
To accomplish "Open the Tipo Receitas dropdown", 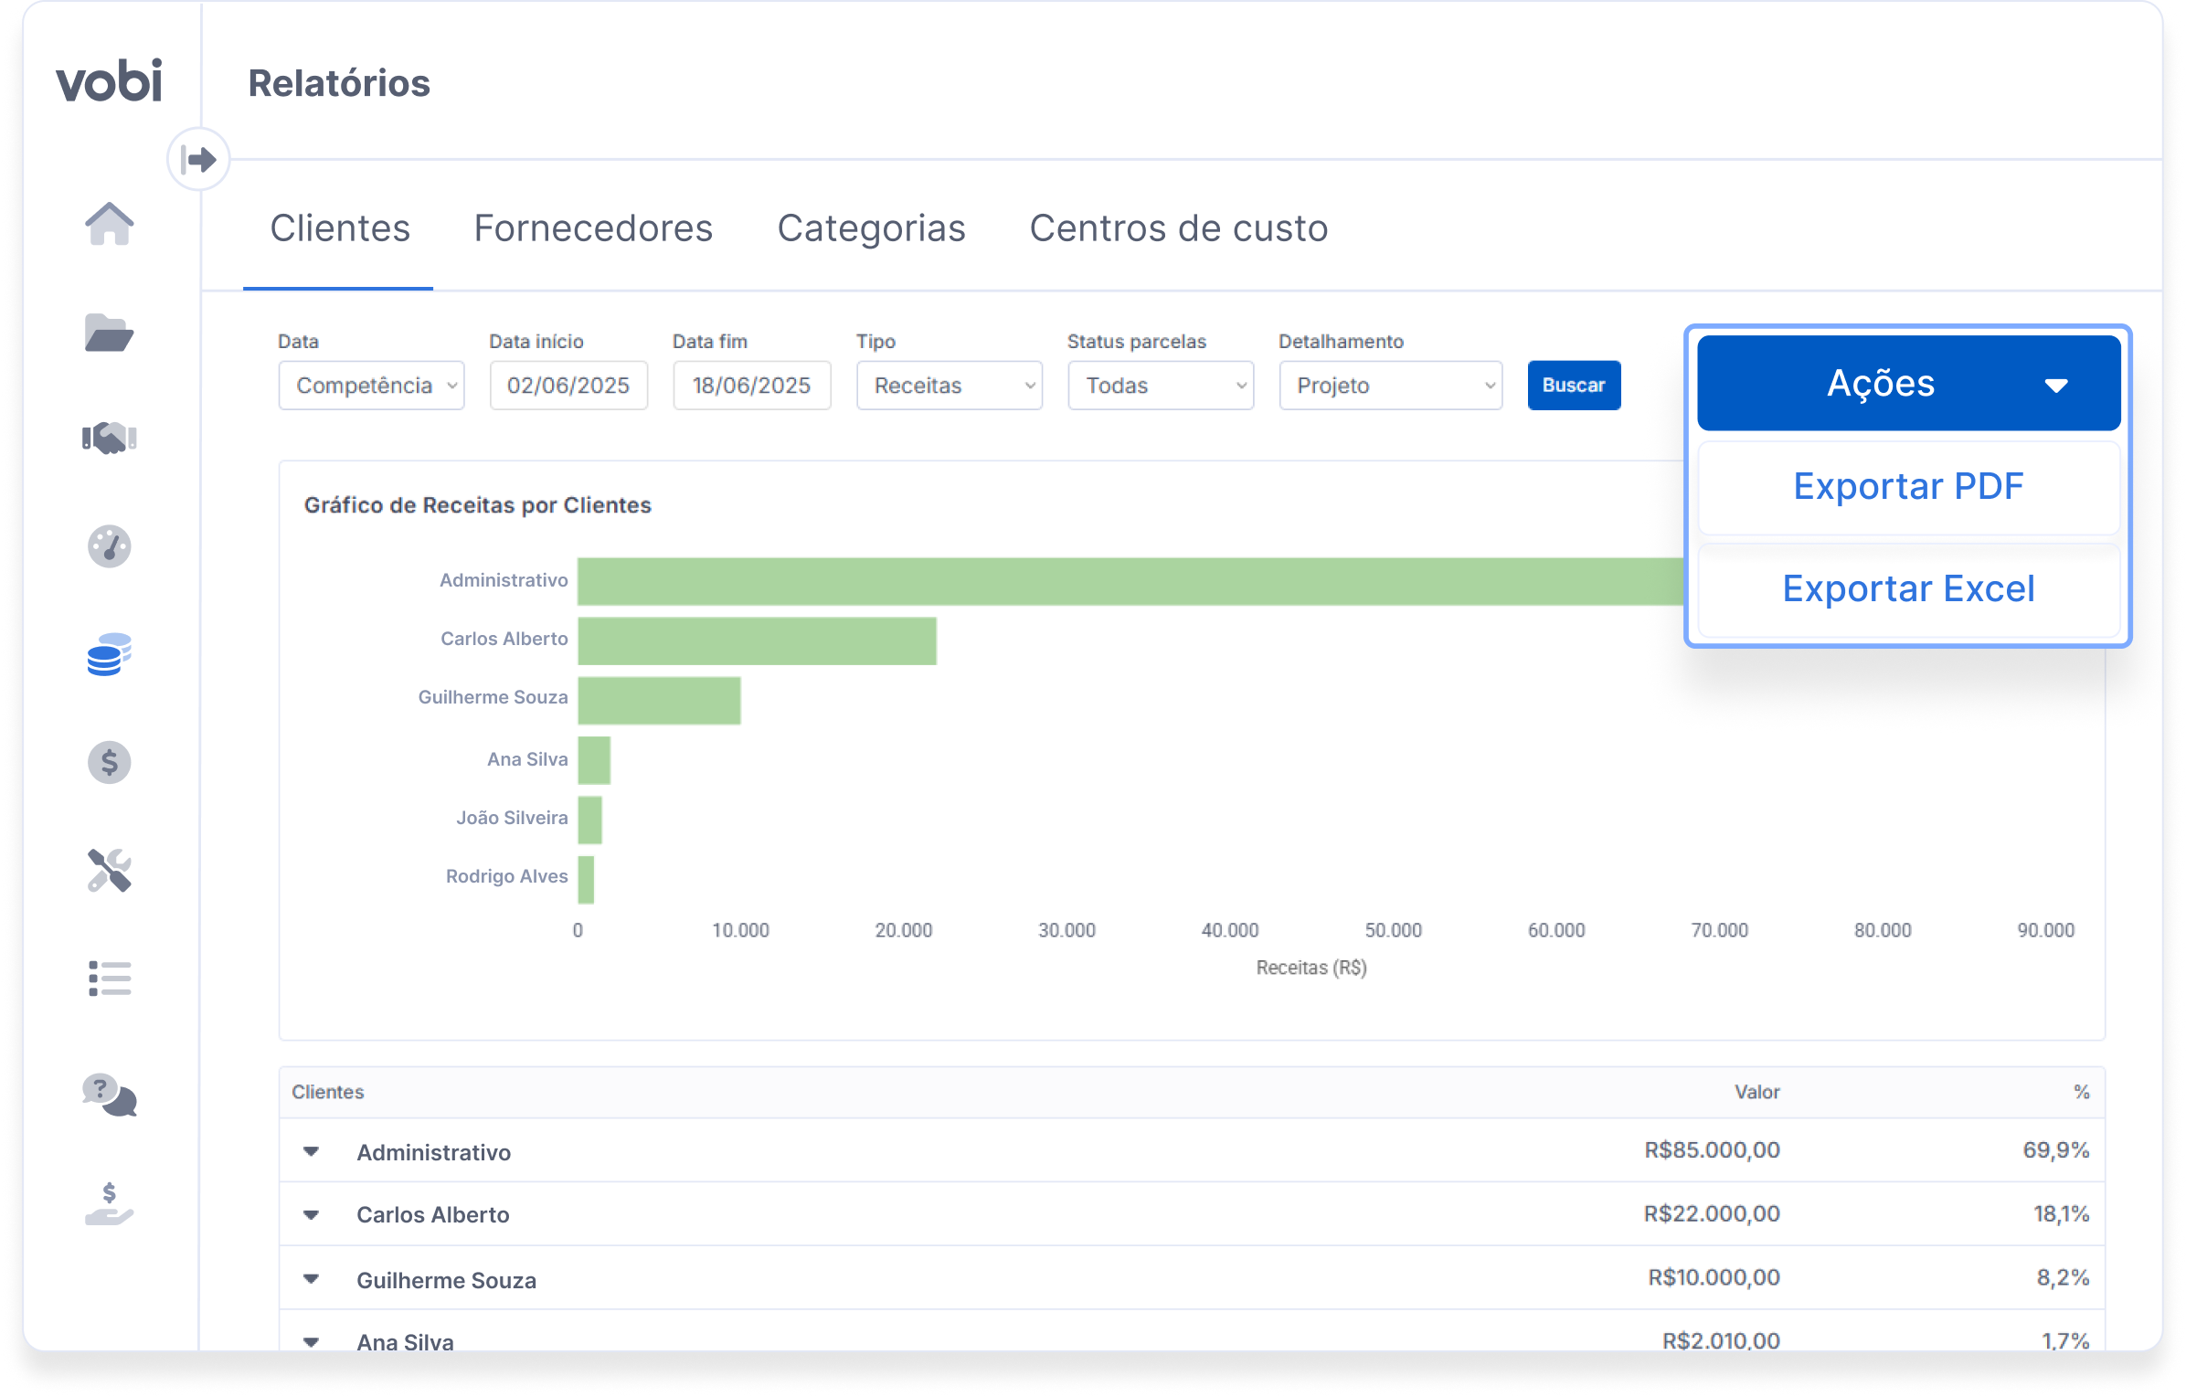I will click(x=949, y=386).
